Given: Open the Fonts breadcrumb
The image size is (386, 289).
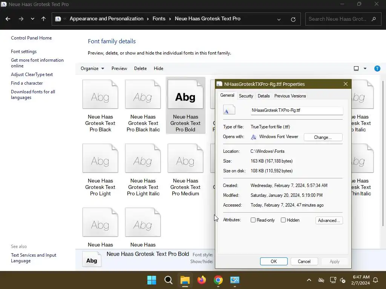Looking at the screenshot, I should (159, 19).
